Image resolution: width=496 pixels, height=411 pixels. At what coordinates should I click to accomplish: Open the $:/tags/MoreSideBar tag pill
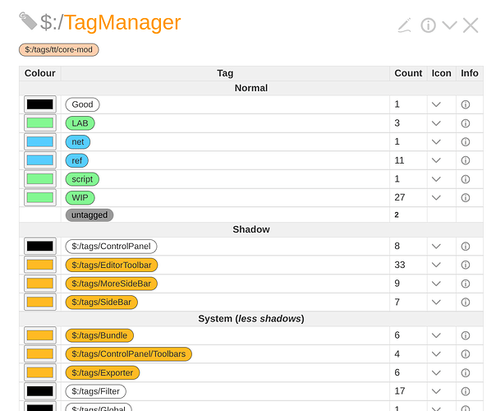[112, 284]
